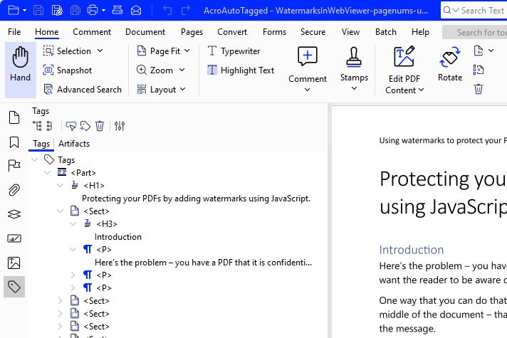Open file folder icon in quick access bar
Screen dimensions: 507x338
(14, 11)
